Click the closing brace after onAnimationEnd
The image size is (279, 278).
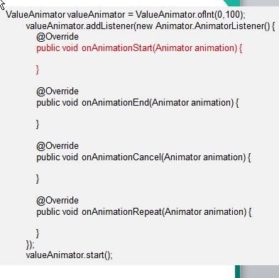(38, 124)
